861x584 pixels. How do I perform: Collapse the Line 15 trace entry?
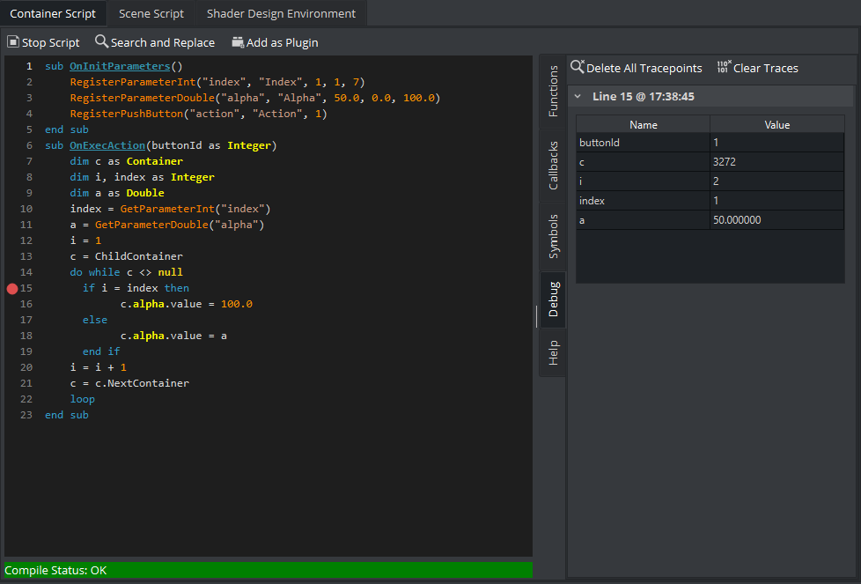[x=578, y=96]
